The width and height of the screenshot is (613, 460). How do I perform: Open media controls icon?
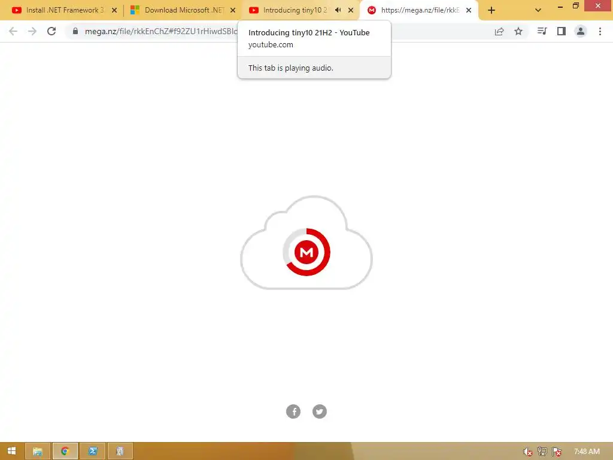pos(542,31)
